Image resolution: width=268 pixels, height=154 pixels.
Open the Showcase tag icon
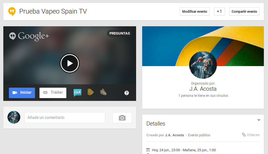coord(91,92)
